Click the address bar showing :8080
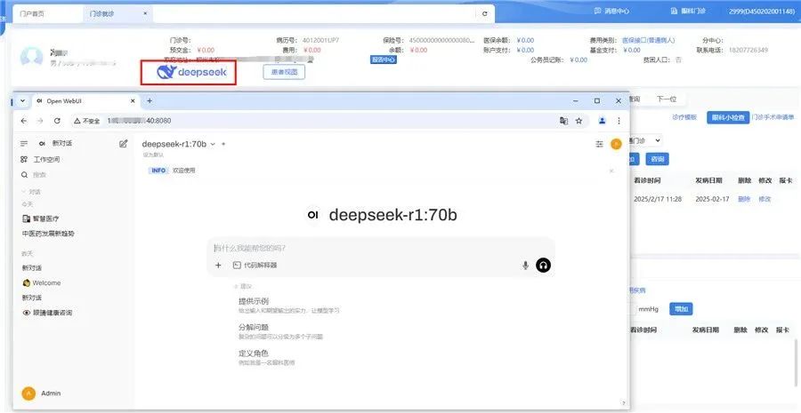The width and height of the screenshot is (801, 413). [x=329, y=121]
